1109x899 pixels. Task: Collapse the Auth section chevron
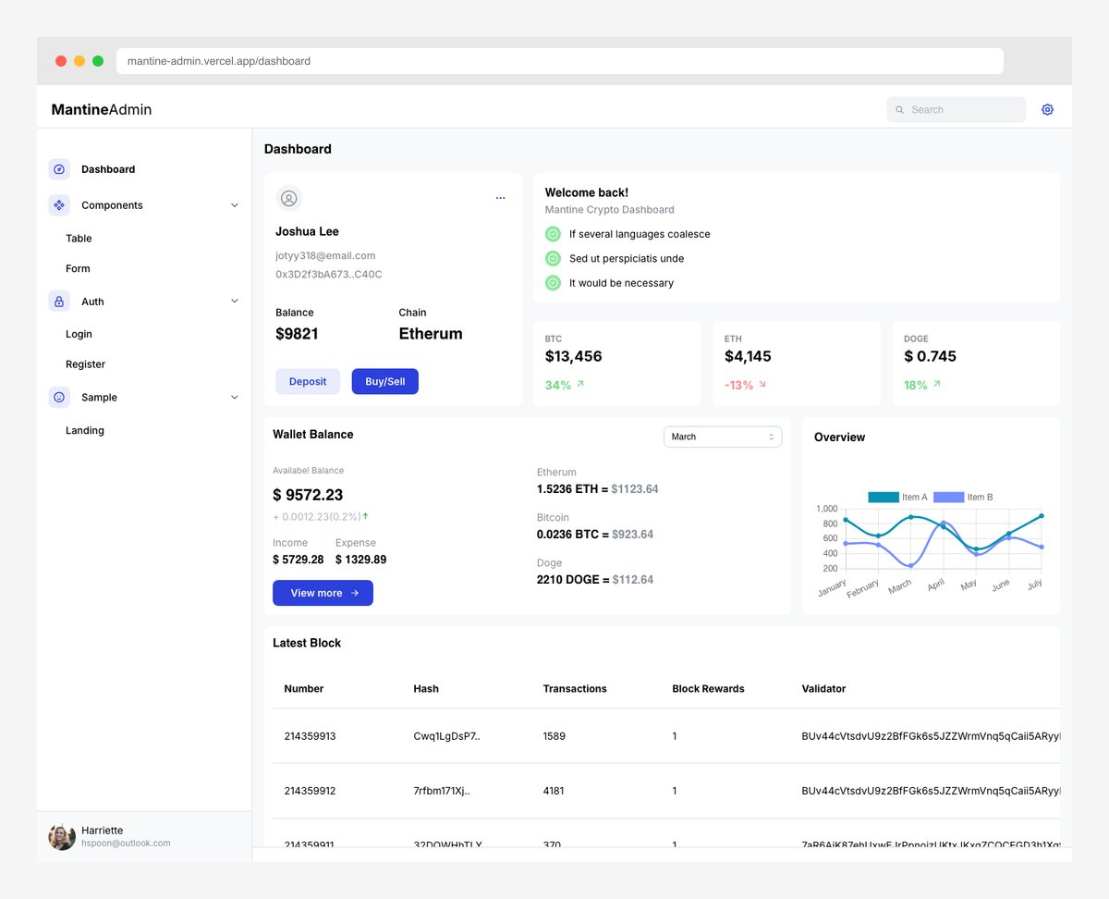tap(234, 301)
